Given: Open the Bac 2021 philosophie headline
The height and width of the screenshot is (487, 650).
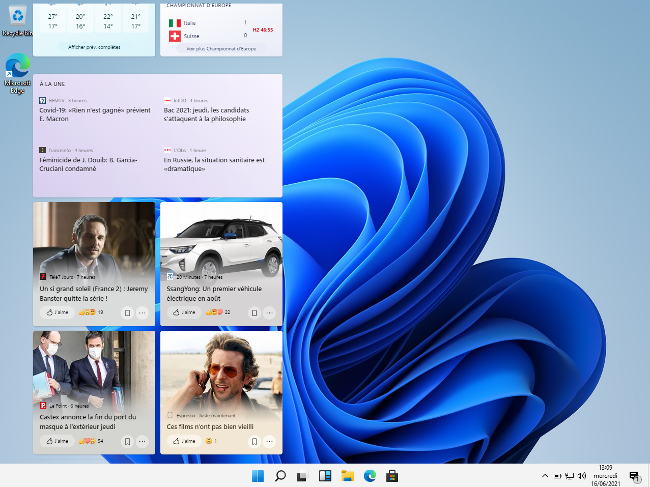Looking at the screenshot, I should (206, 114).
